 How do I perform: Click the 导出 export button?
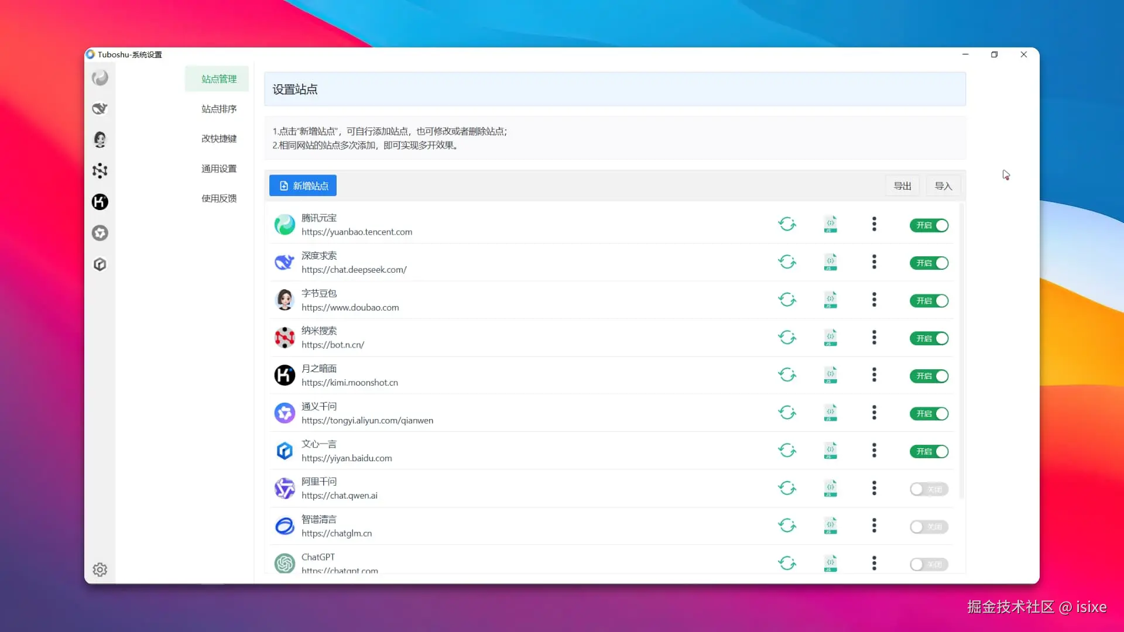(902, 186)
